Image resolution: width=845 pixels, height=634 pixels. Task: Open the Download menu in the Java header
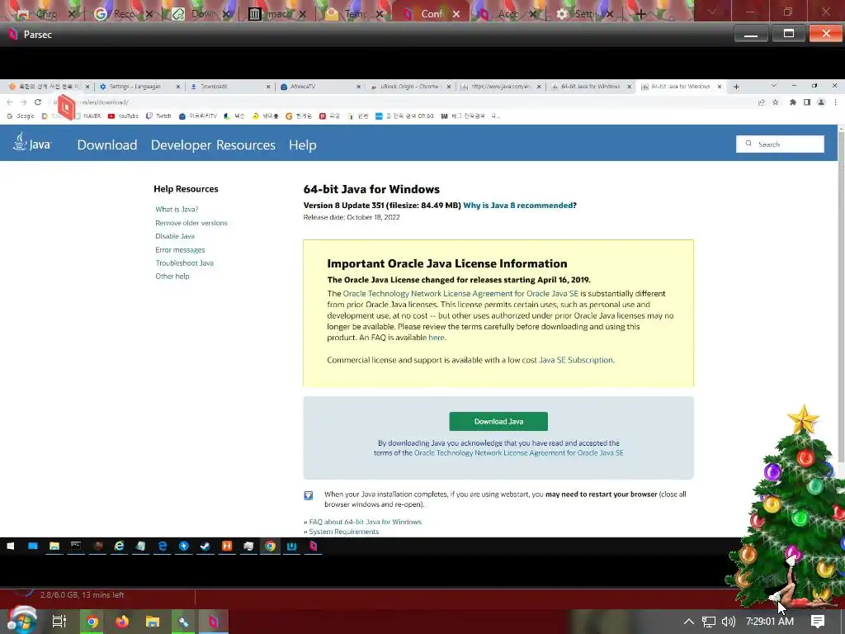[106, 145]
